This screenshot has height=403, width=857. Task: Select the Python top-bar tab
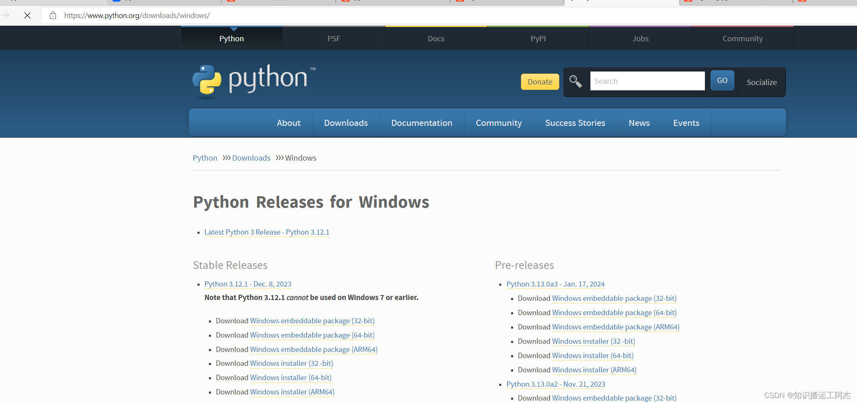(x=231, y=38)
